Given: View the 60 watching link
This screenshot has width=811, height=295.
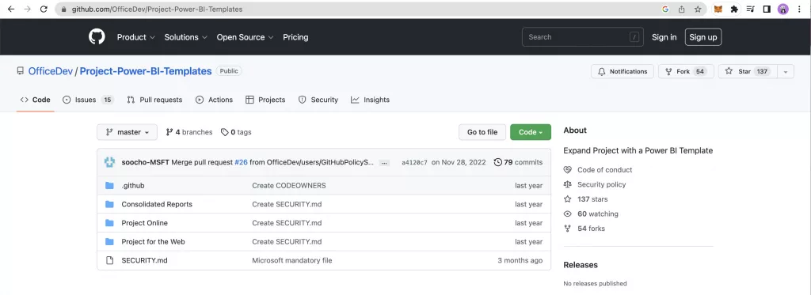Looking at the screenshot, I should pos(598,214).
